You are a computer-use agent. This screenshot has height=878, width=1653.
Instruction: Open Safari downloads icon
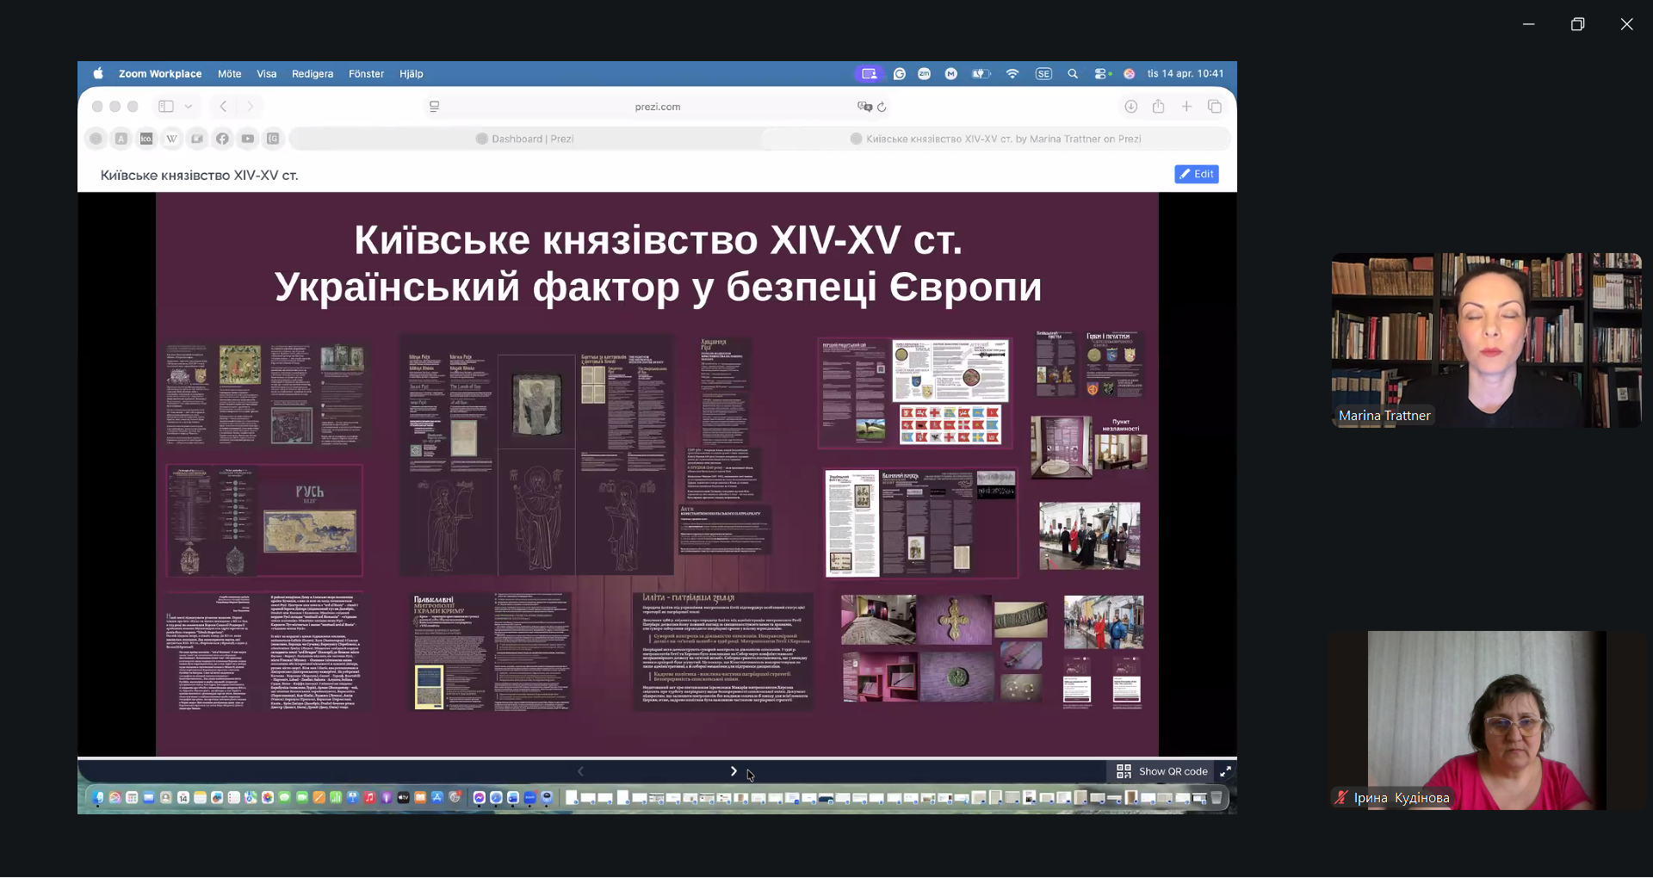click(1130, 107)
